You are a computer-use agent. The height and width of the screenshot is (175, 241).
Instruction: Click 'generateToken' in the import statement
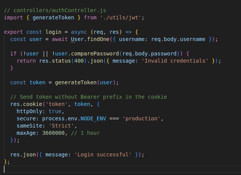[53, 17]
